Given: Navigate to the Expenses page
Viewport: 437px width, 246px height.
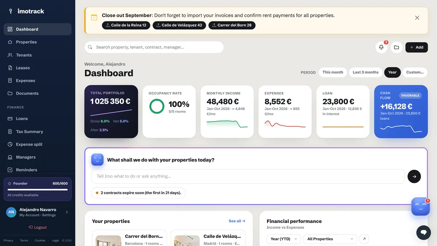Looking at the screenshot, I should click(x=38, y=81).
